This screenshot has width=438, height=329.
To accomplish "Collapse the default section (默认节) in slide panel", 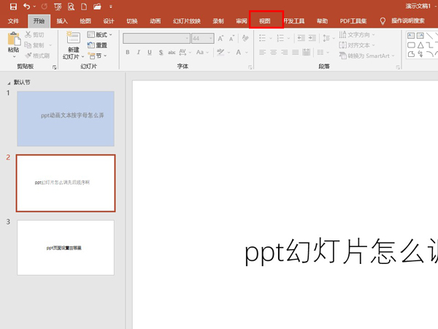I will [9, 83].
